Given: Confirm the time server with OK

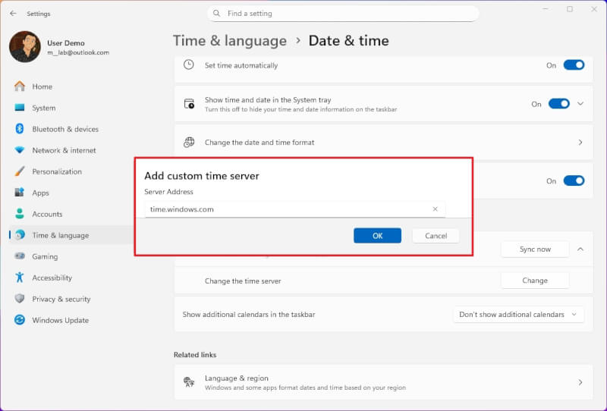Looking at the screenshot, I should coord(377,236).
